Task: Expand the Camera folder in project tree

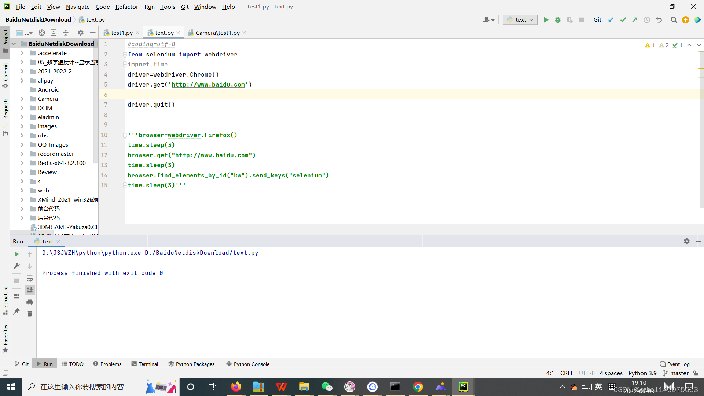Action: point(22,99)
